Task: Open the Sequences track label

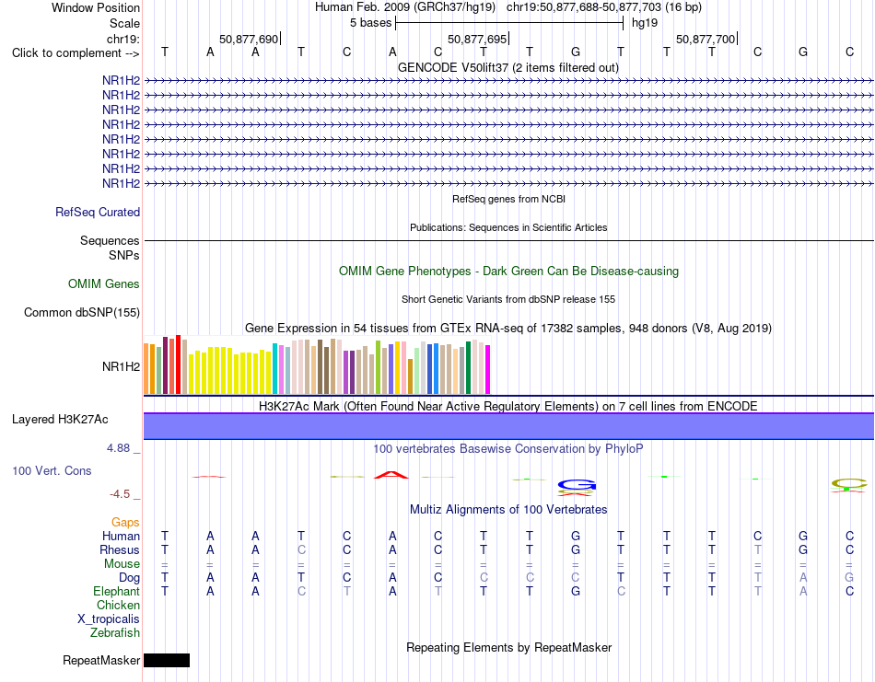Action: click(x=110, y=240)
